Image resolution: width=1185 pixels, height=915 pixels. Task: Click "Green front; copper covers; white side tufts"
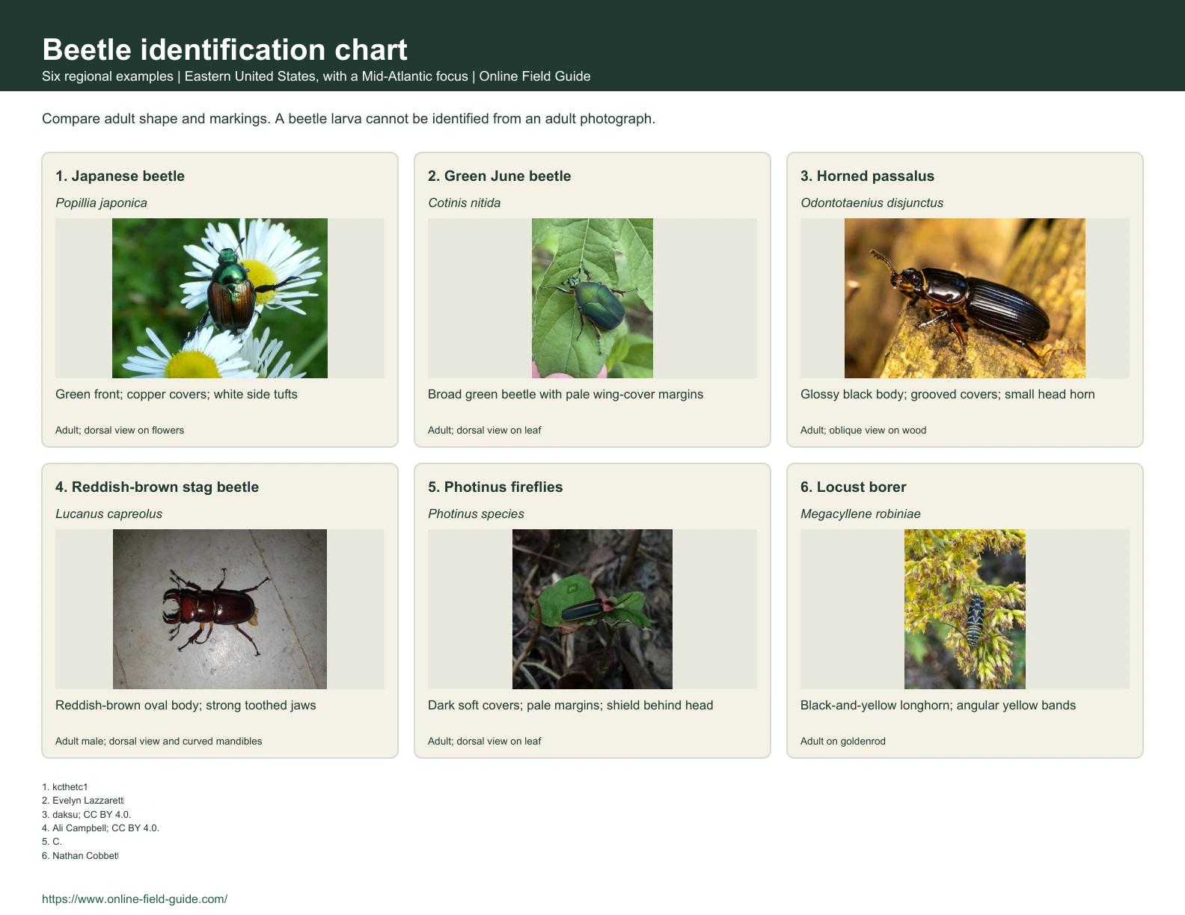point(177,394)
